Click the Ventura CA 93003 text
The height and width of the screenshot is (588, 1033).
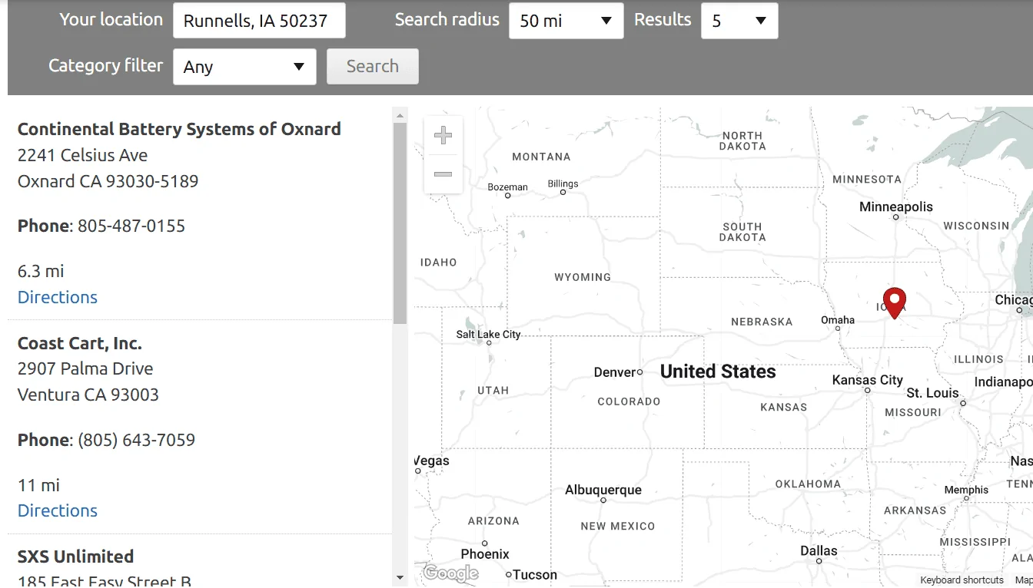(88, 395)
